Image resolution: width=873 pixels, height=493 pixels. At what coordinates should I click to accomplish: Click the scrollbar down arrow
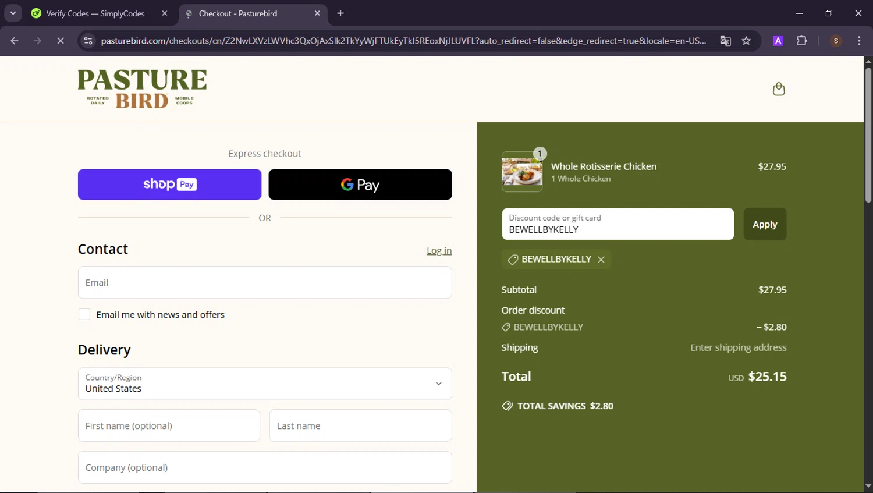coord(868,486)
